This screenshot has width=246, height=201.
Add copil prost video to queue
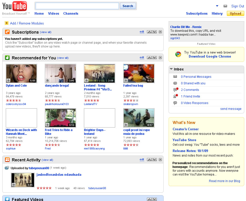click(x=126, y=125)
